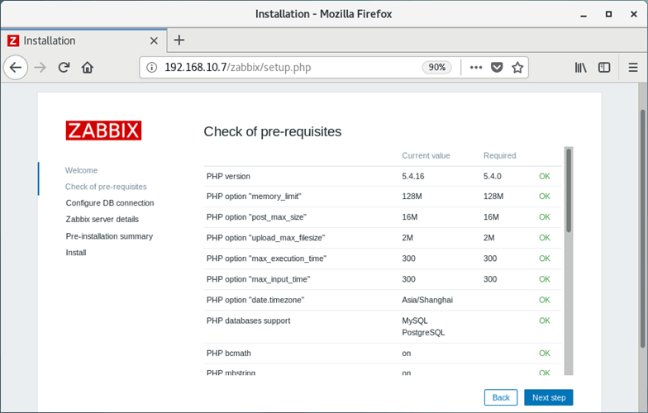Show site information for the page

(x=152, y=68)
